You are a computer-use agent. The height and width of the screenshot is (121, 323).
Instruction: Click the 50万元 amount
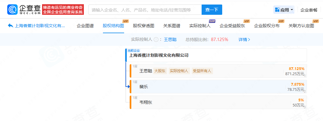(298, 105)
